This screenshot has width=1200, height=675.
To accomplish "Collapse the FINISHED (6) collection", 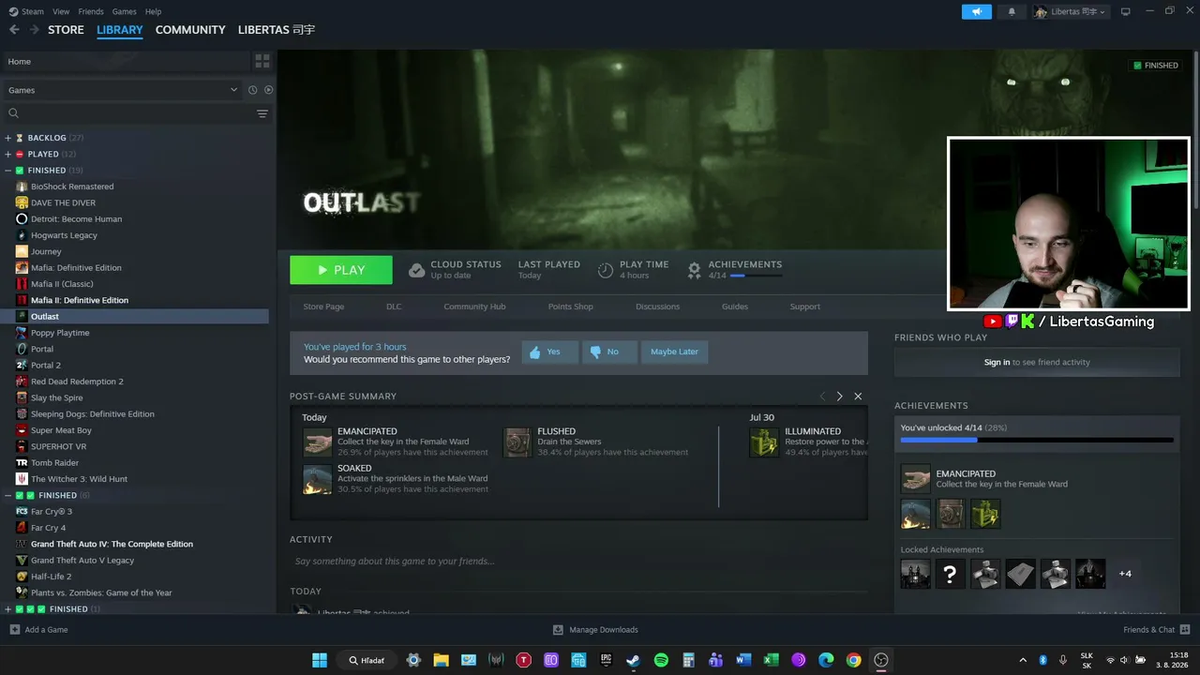I will pyautogui.click(x=8, y=495).
